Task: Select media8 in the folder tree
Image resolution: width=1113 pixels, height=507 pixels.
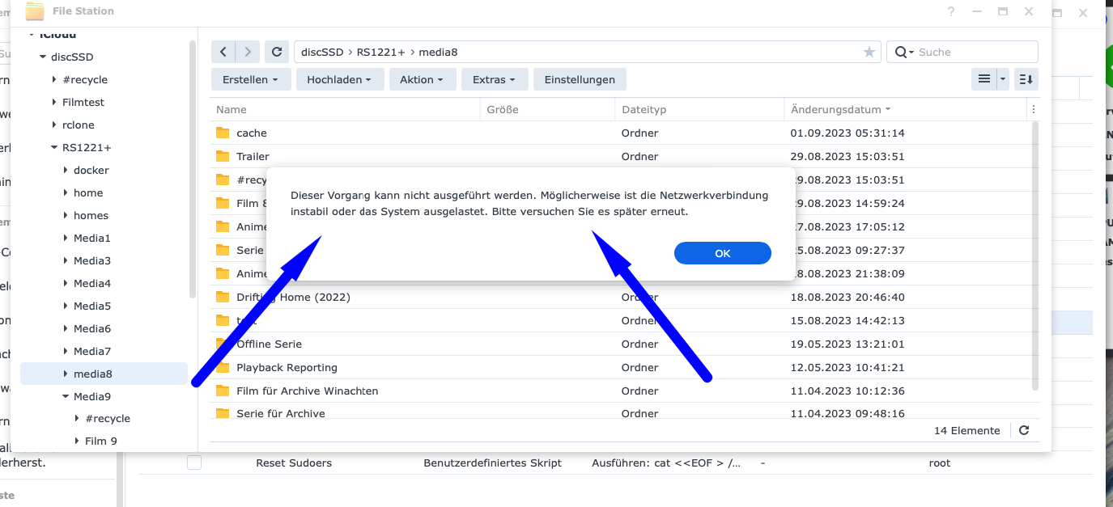Action: (x=104, y=374)
